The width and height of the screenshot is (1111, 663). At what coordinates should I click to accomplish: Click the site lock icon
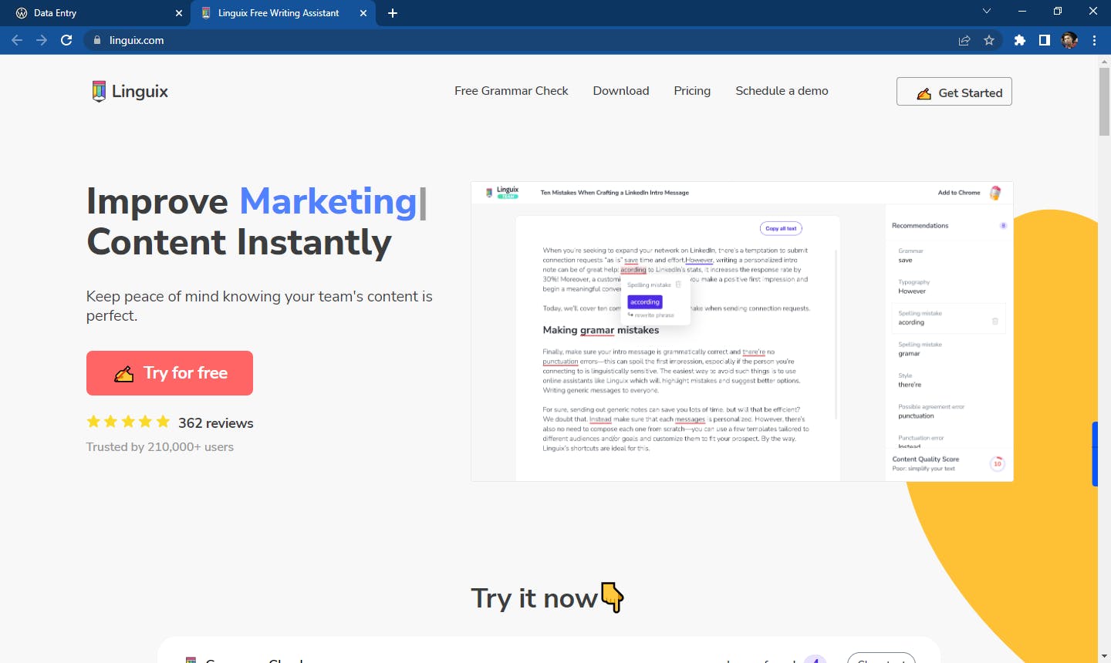(x=97, y=40)
